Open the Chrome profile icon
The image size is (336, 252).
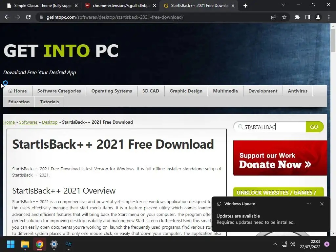(x=318, y=17)
